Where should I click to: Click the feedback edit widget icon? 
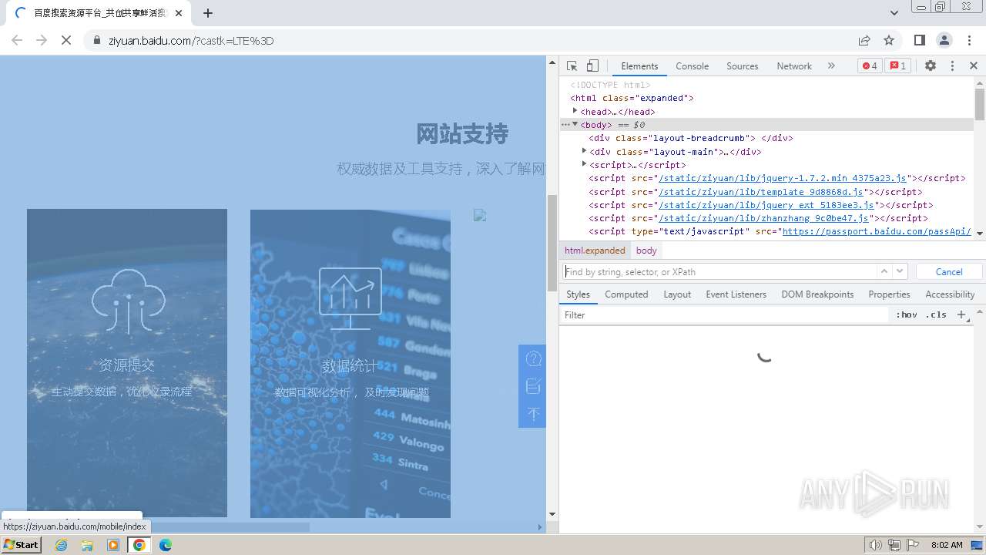click(533, 386)
